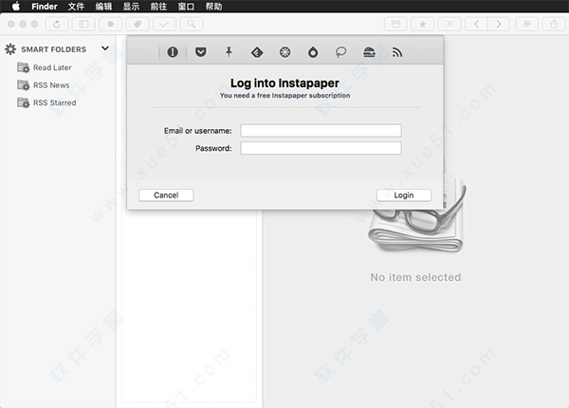Screen dimensions: 569x408
Task: Click the notes comment toolbar button
Action: pos(527,24)
